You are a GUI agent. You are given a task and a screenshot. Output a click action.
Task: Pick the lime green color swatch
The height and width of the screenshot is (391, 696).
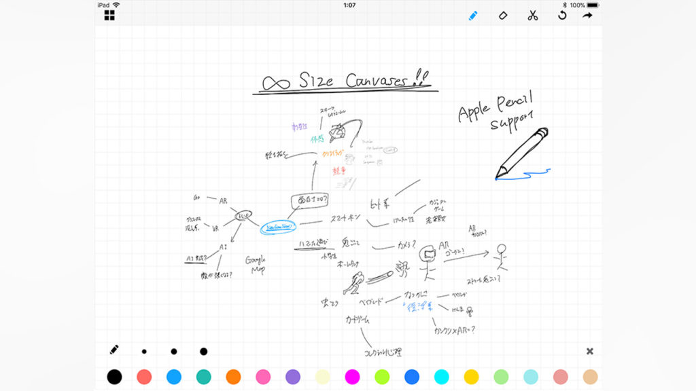coord(382,377)
